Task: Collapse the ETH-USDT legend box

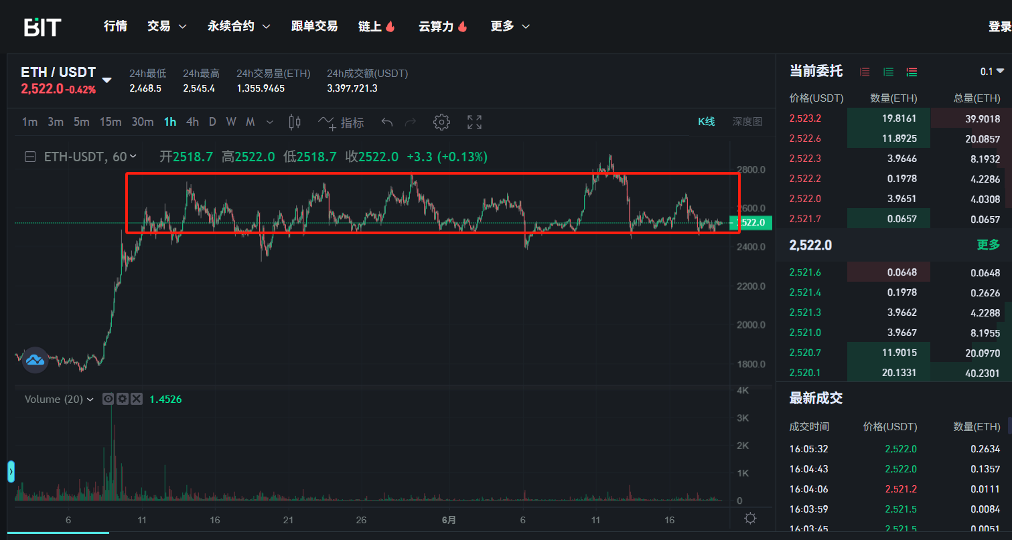Action: [x=30, y=157]
